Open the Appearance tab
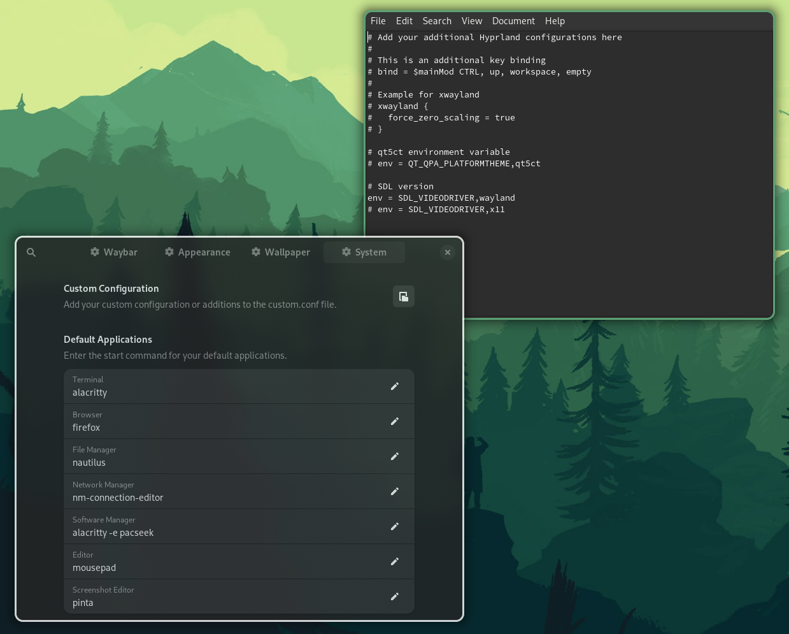Screen dimensions: 789x634 click(x=197, y=252)
